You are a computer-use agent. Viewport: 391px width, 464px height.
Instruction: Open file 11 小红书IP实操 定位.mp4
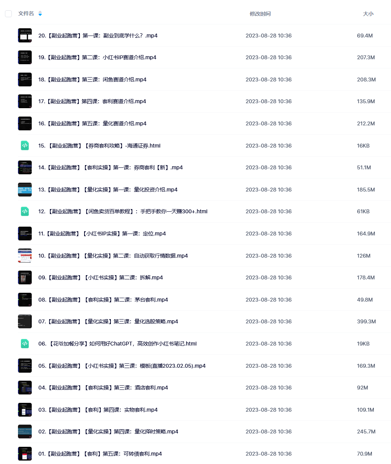[x=102, y=234]
